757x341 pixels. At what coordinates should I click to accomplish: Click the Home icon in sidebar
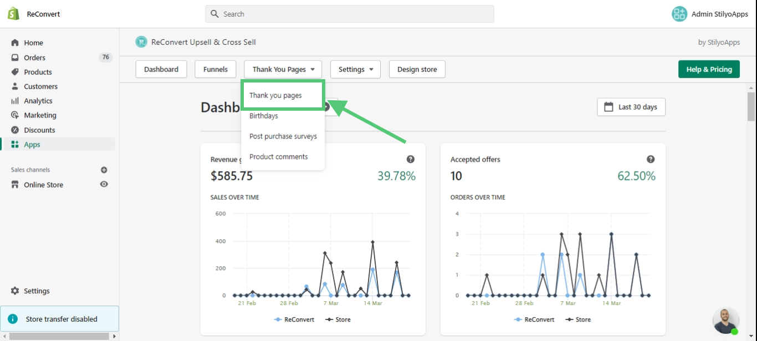[x=15, y=43]
